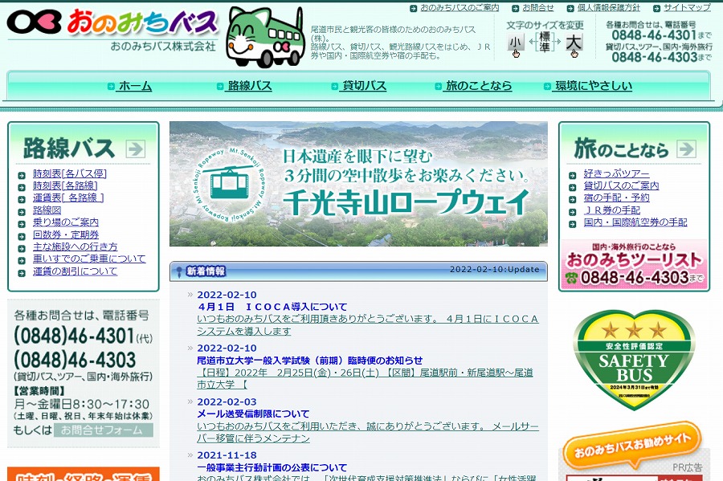Open 貸切バスのご案内 link

(621, 185)
